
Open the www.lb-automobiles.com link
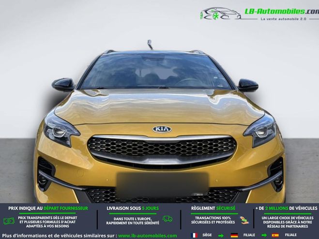(148, 236)
